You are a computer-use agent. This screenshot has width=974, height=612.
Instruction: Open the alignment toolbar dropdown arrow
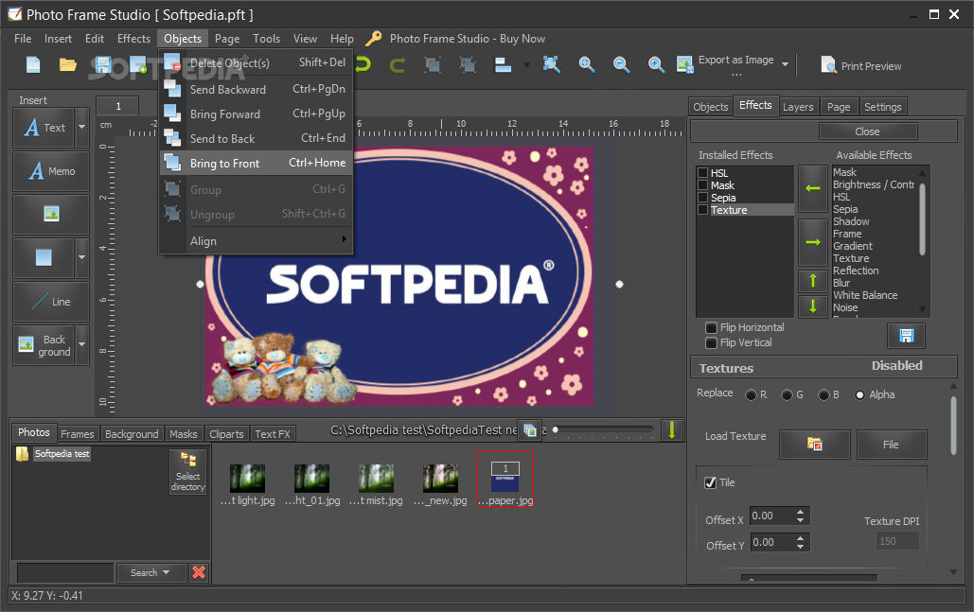pos(526,64)
